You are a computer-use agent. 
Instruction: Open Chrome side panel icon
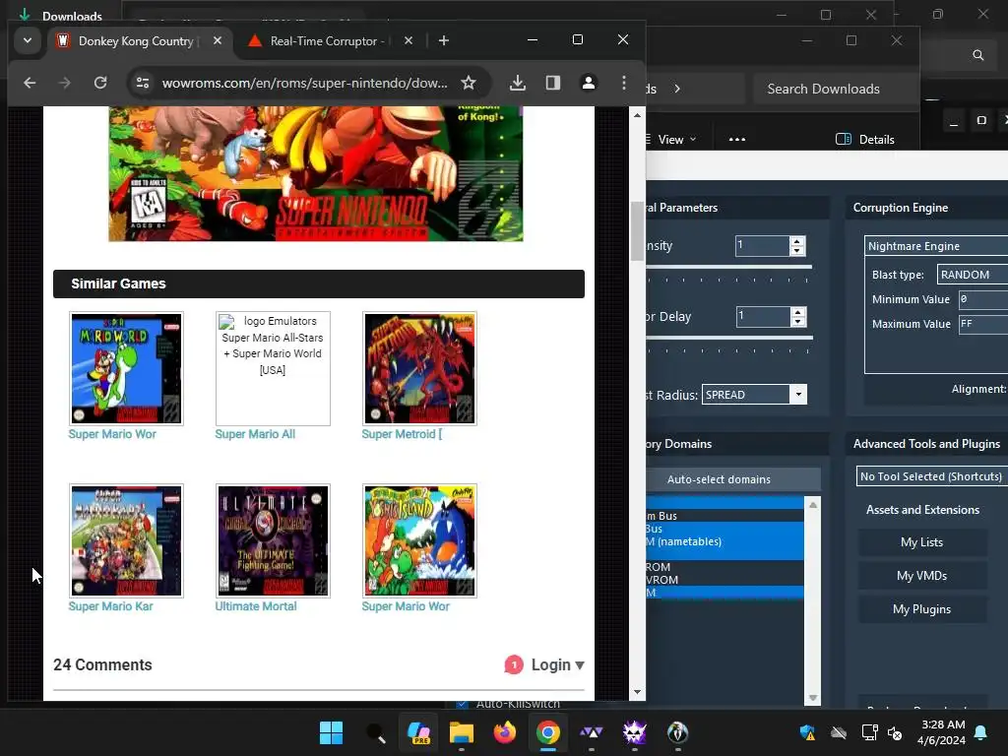[553, 83]
